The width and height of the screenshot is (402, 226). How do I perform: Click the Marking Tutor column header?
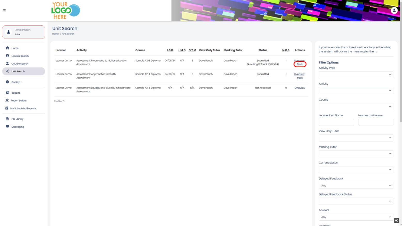click(233, 50)
